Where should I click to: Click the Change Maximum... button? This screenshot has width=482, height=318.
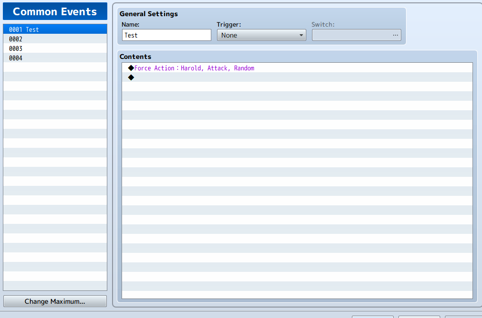(x=55, y=301)
